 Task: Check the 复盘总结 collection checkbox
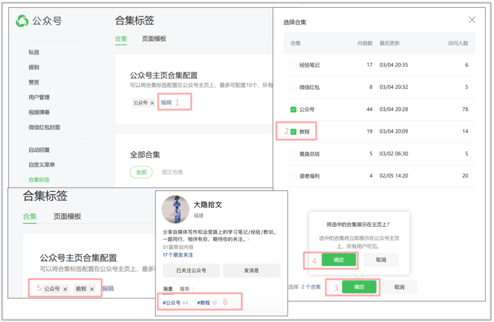pos(293,154)
